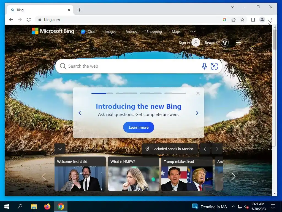Image resolution: width=282 pixels, height=212 pixels.
Task: Collapse the news feed chevron
Action: click(x=60, y=149)
